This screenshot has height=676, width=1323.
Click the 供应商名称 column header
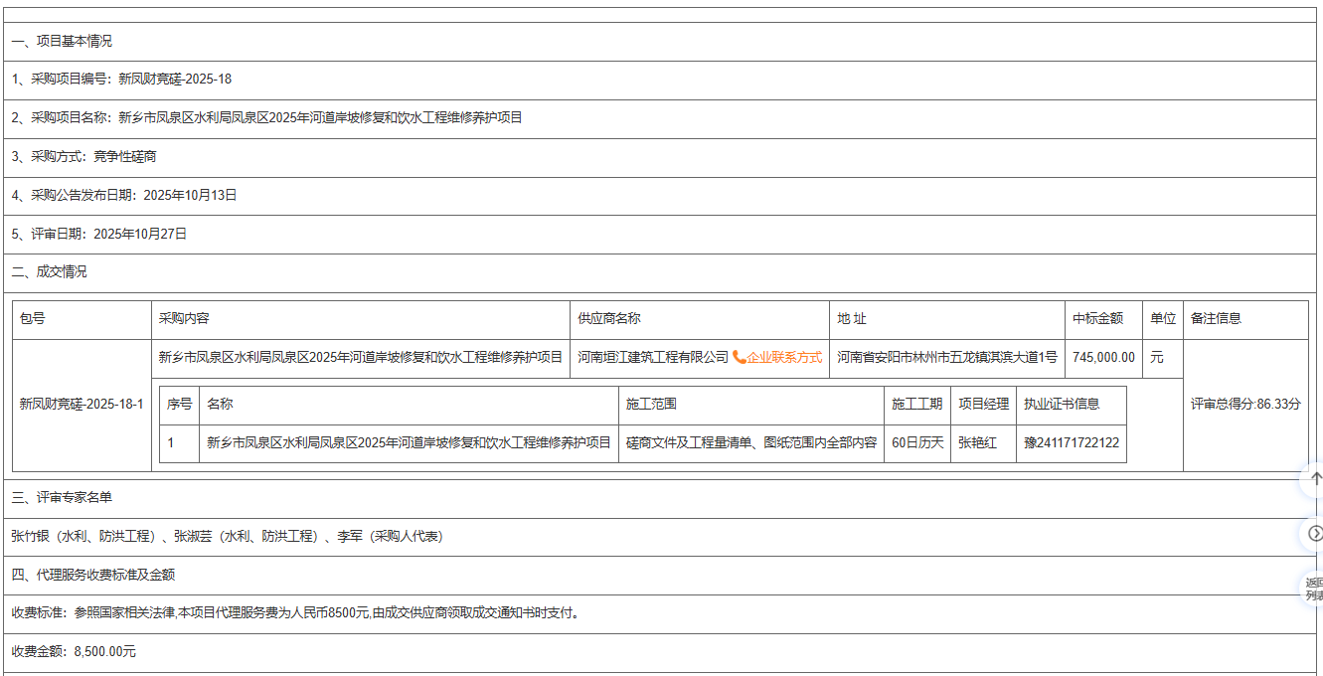coord(609,319)
